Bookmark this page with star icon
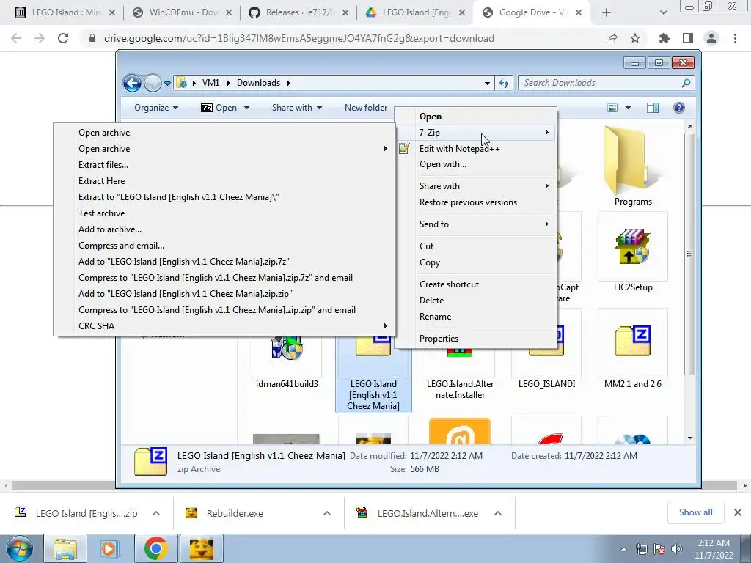Viewport: 751px width, 563px height. tap(635, 38)
